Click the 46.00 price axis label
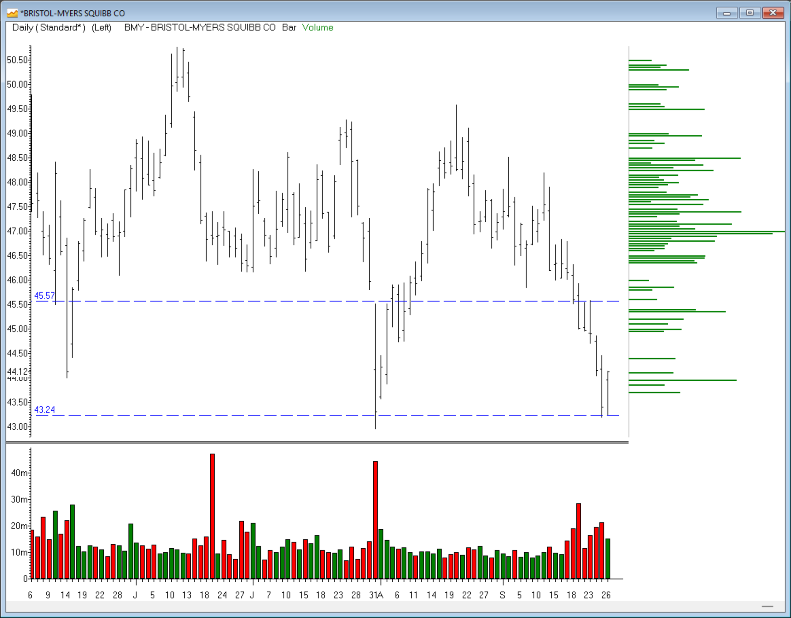The image size is (791, 618). point(17,280)
